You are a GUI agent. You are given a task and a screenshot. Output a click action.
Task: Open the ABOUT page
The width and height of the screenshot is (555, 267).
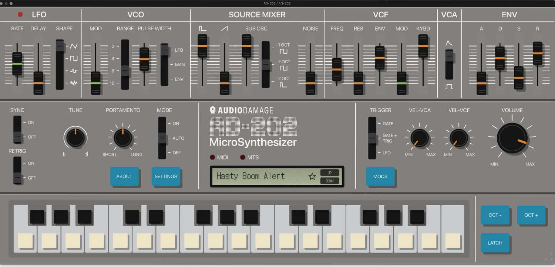tap(124, 176)
